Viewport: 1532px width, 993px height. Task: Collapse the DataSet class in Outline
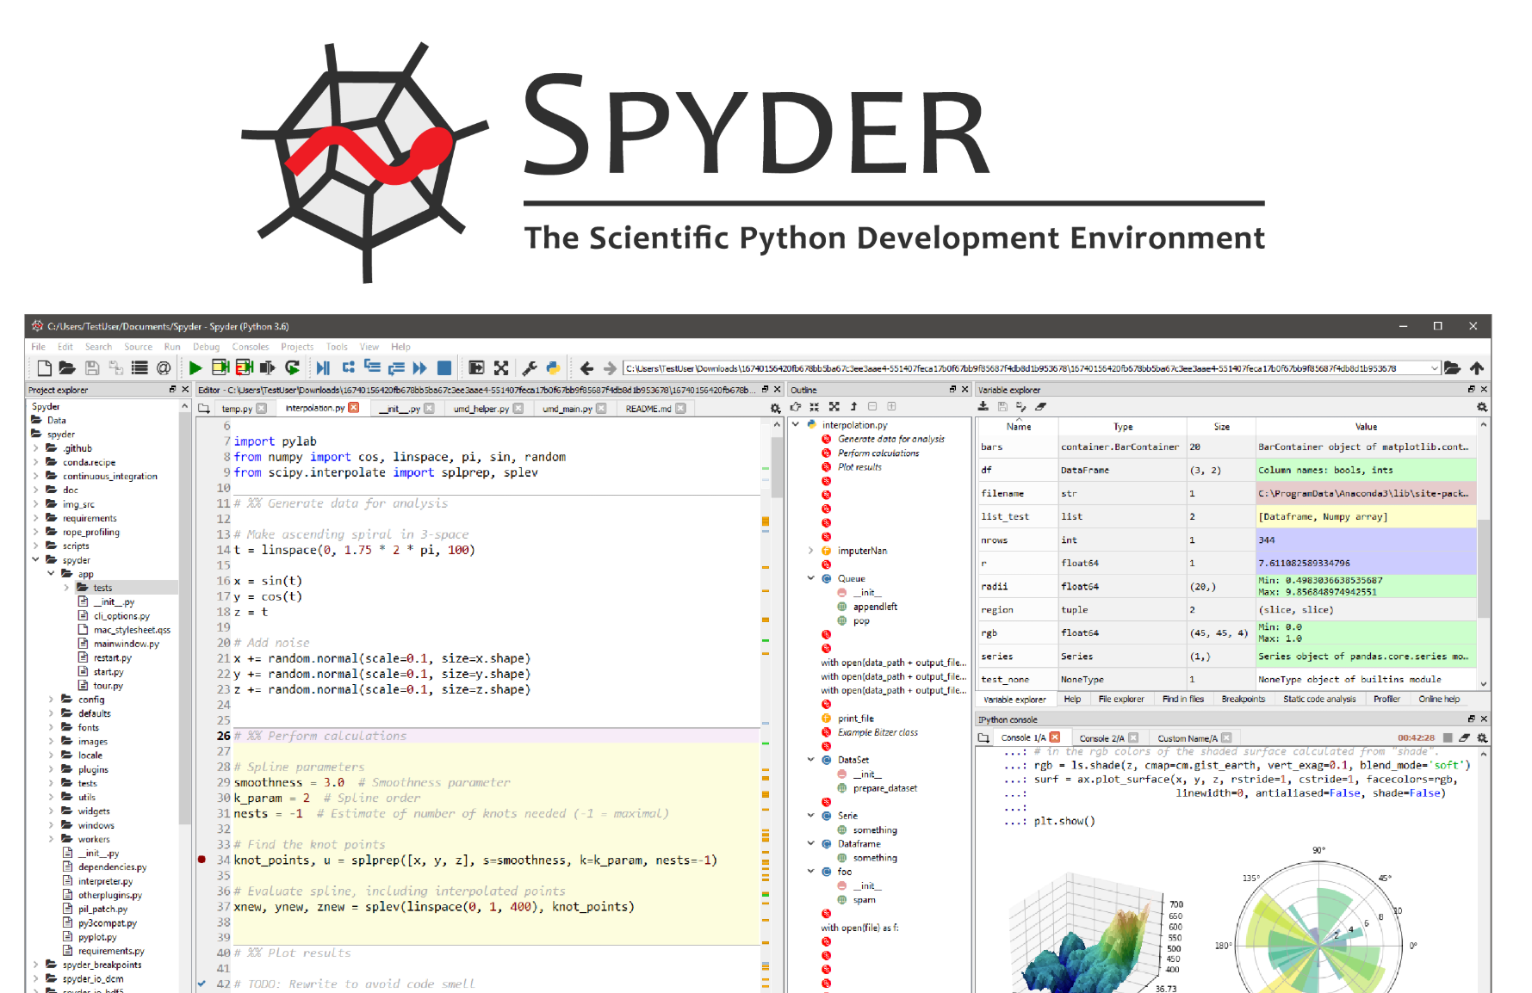pyautogui.click(x=810, y=760)
